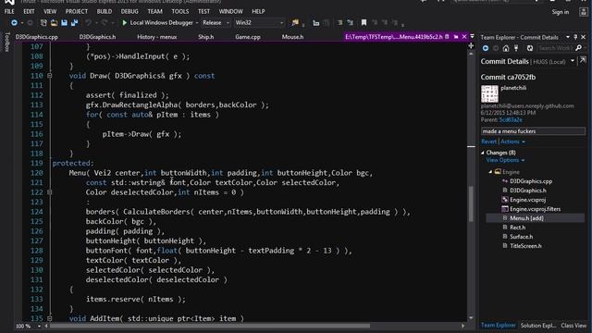This screenshot has height=333, width=592.
Task: Switch to the Class View bottom tab
Action: coord(573,326)
